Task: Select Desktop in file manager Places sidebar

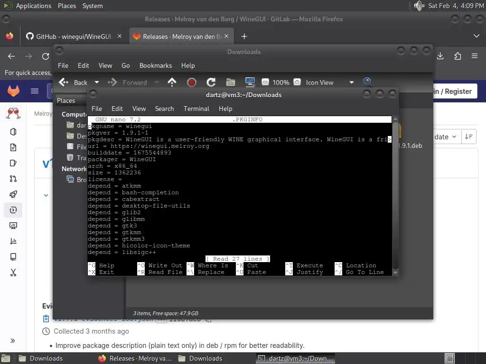Action: pyautogui.click(x=76, y=136)
